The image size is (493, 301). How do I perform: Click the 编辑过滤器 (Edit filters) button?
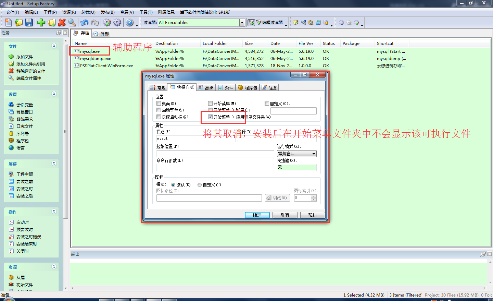click(x=269, y=23)
